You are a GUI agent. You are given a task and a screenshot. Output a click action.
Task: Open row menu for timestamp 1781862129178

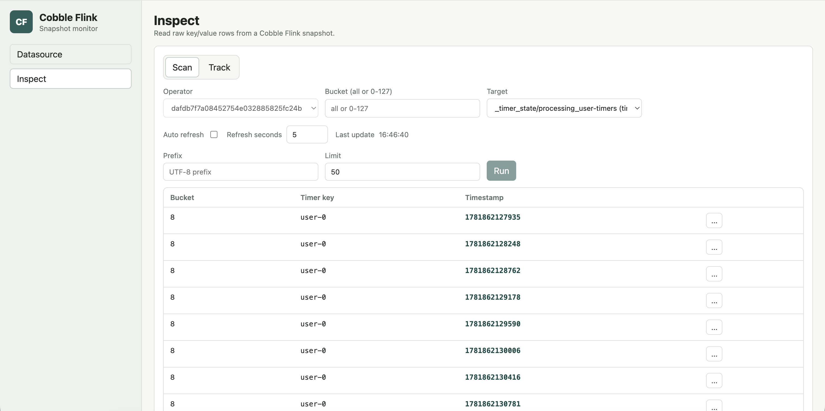(x=714, y=300)
